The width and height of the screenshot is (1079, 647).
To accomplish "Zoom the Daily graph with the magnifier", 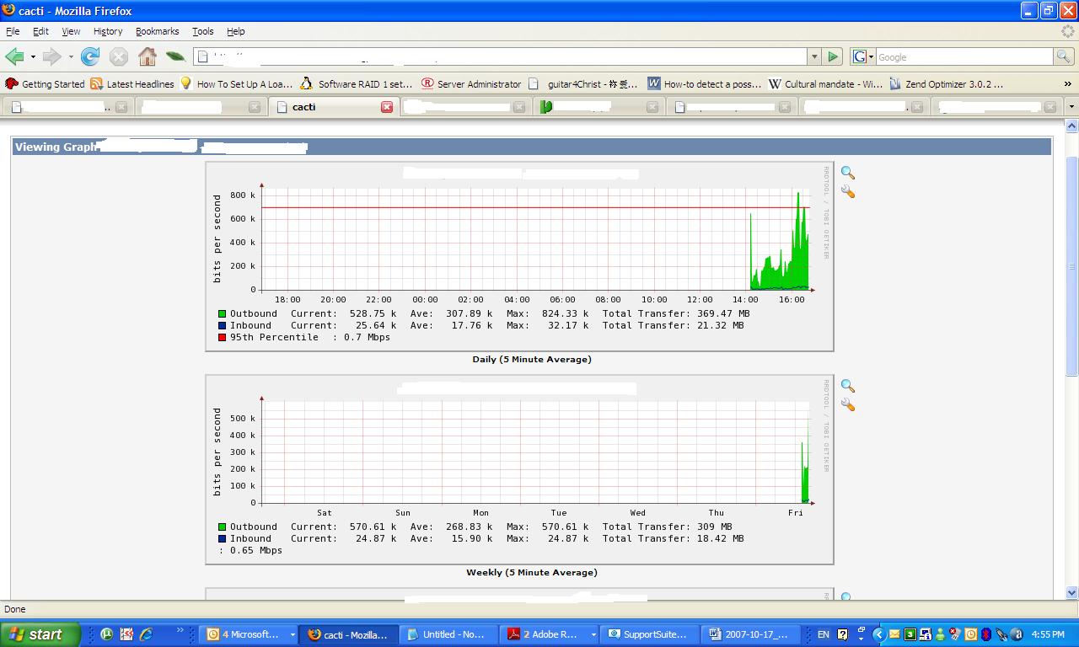I will [x=848, y=173].
